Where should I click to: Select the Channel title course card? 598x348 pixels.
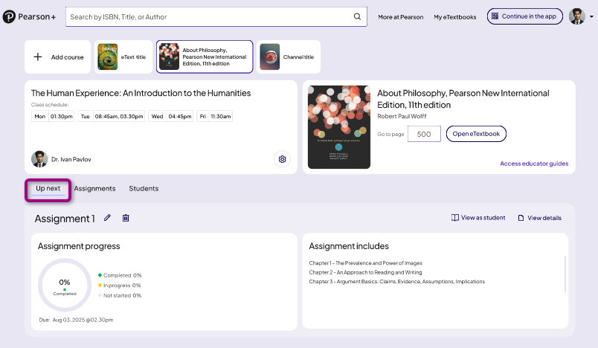point(289,57)
